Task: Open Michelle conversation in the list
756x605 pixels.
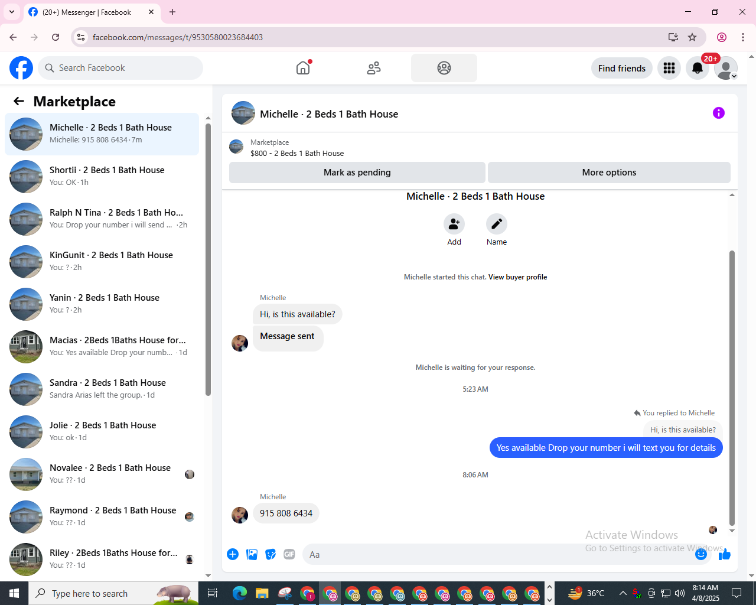Action: click(x=102, y=134)
